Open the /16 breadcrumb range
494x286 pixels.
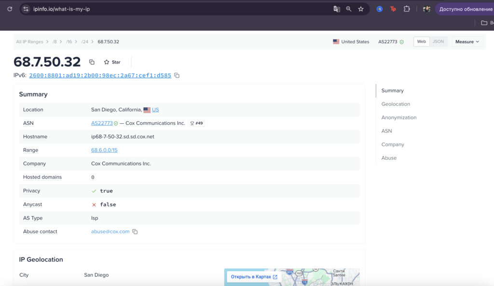click(x=69, y=41)
